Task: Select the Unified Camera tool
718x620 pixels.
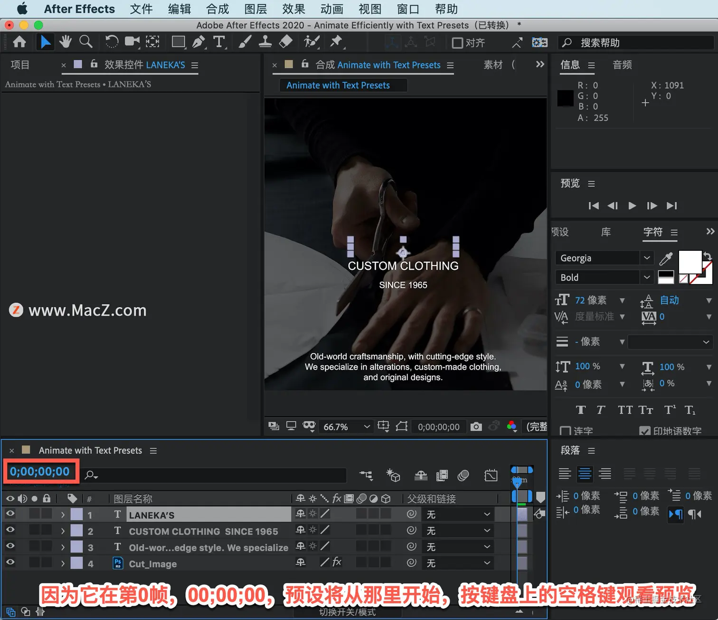Action: pyautogui.click(x=132, y=42)
